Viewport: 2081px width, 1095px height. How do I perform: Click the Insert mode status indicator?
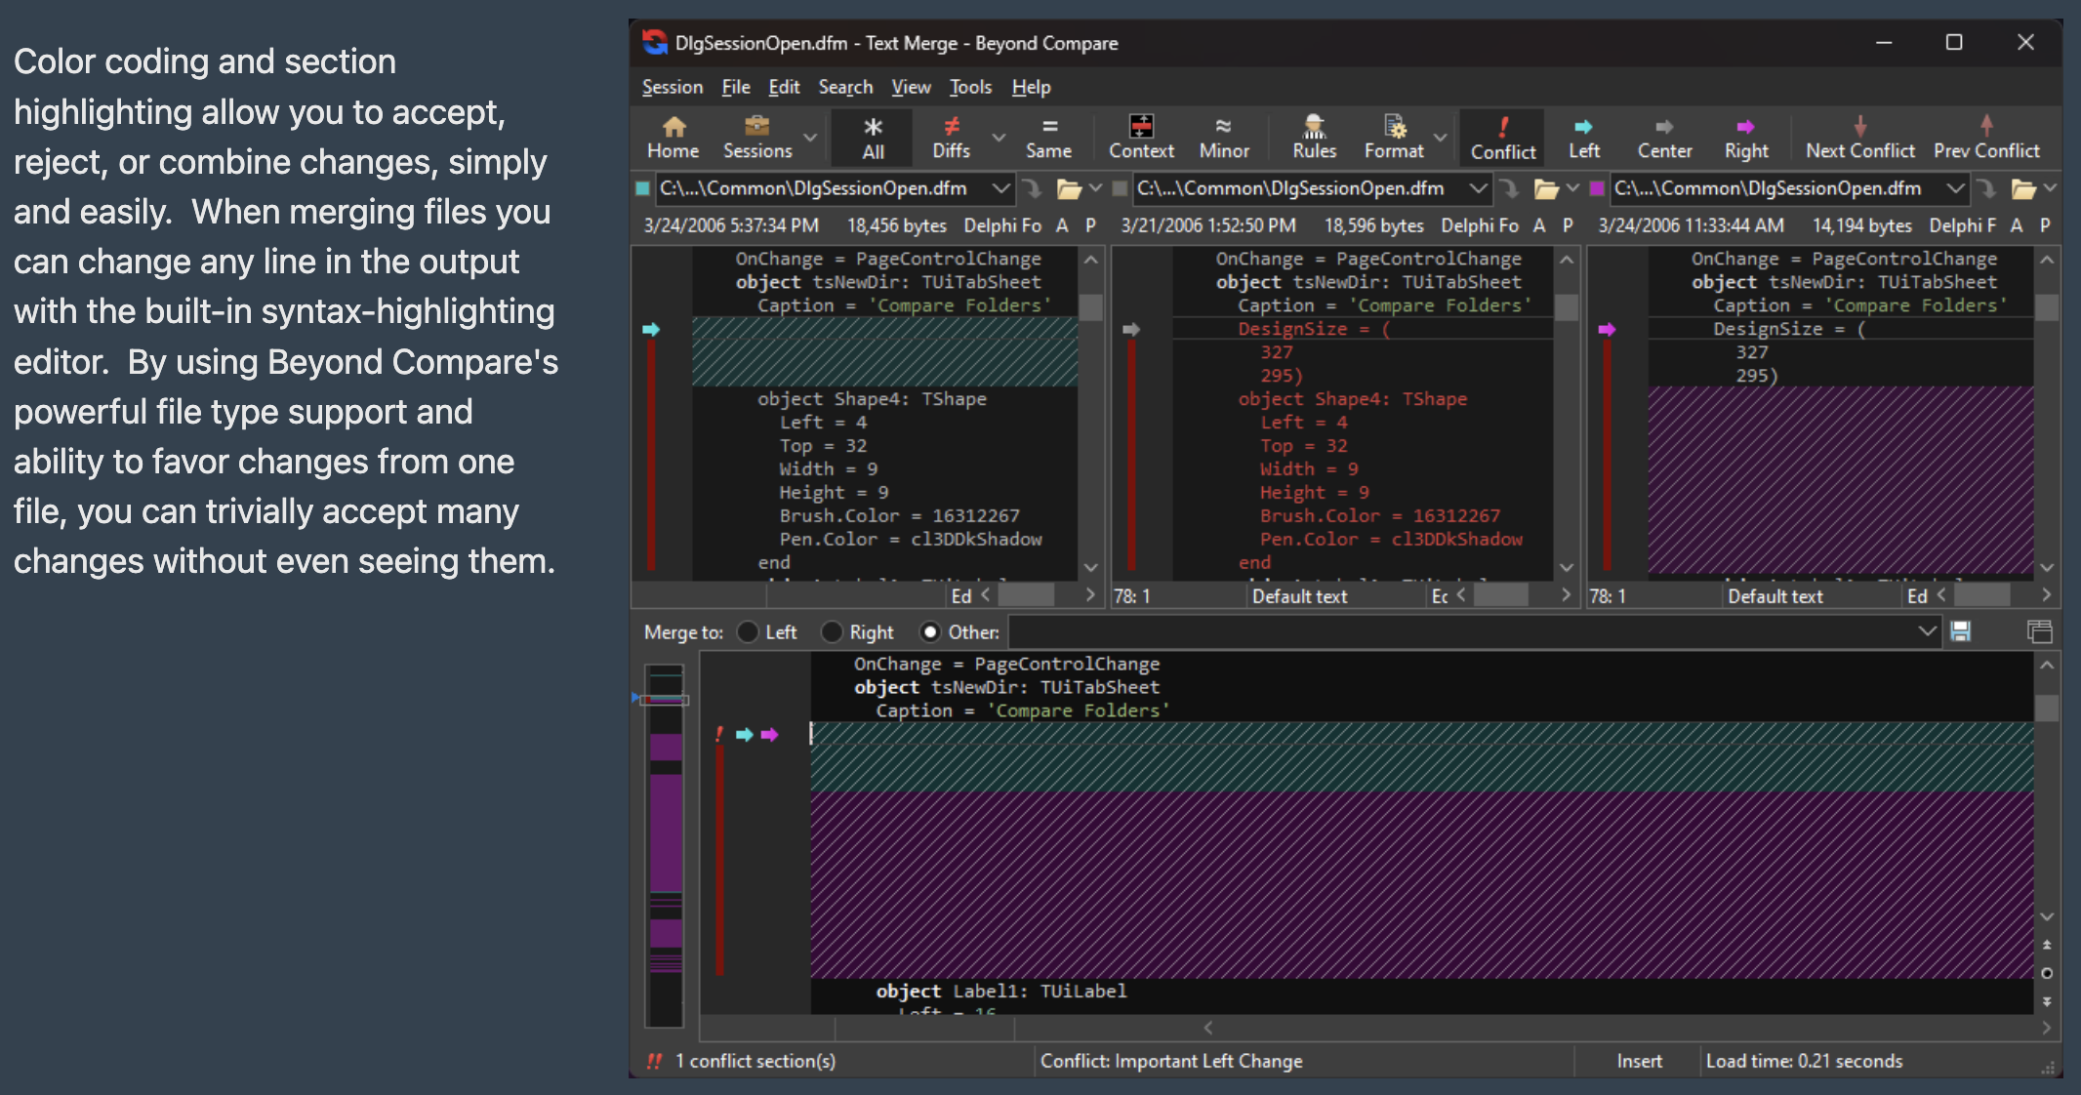tap(1639, 1061)
